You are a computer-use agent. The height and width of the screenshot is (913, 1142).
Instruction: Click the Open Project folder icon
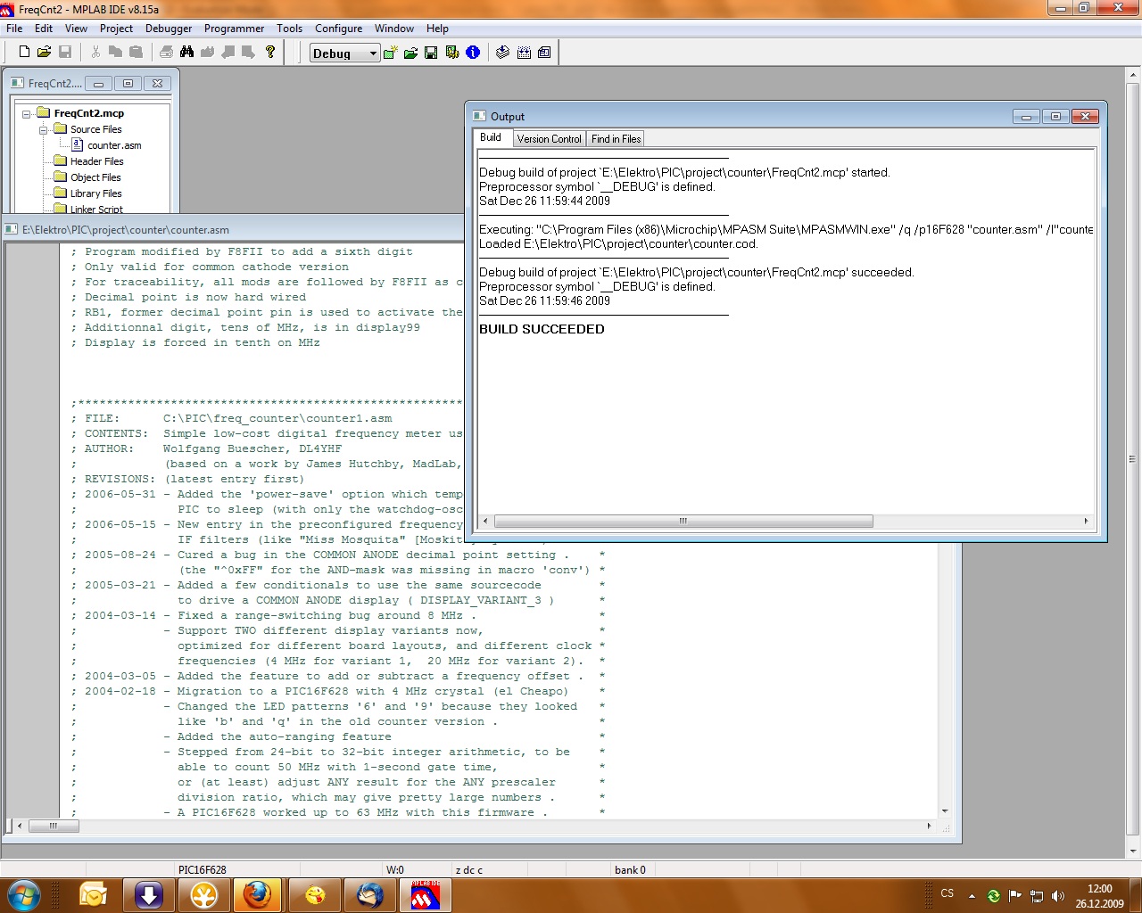410,53
